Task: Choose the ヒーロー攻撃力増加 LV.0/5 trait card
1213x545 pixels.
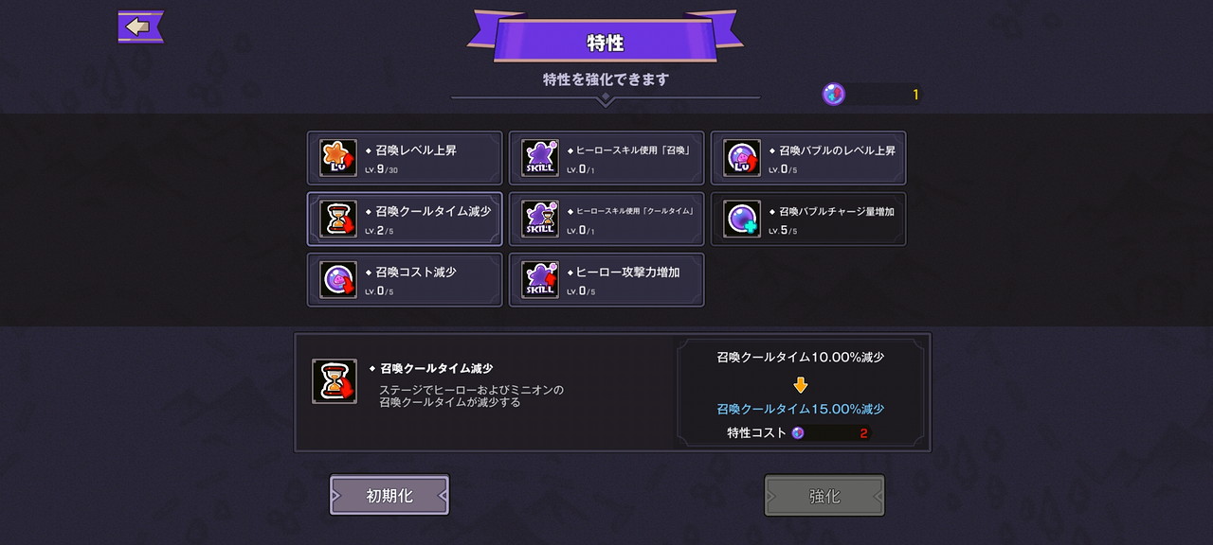Action: [x=606, y=279]
